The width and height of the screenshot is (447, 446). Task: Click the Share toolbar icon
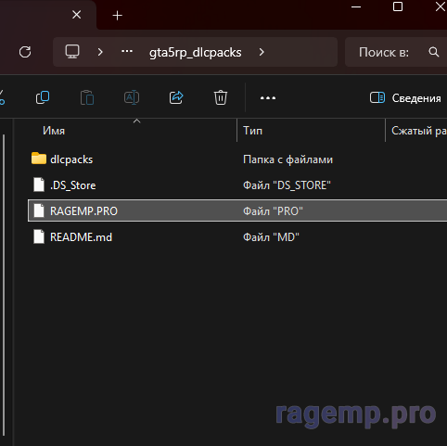click(176, 97)
